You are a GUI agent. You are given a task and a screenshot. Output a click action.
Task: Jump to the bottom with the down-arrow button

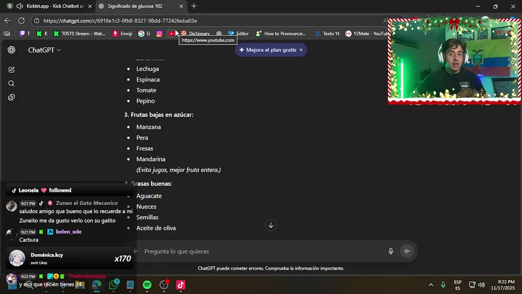[271, 225]
